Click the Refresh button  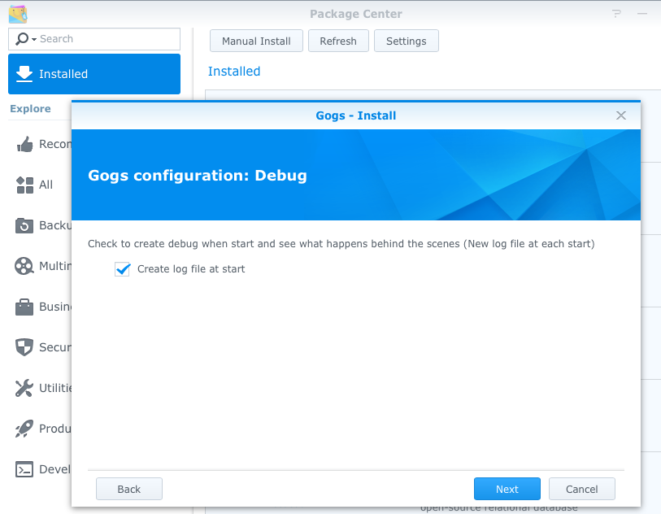tap(338, 41)
